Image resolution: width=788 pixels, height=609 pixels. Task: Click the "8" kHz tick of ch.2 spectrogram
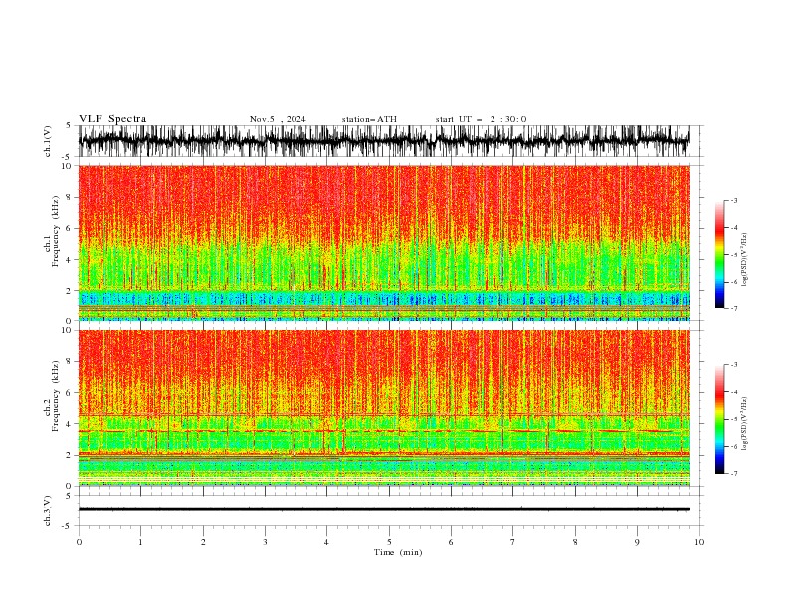click(69, 362)
